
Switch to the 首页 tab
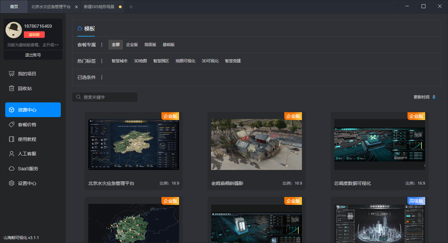tap(14, 7)
